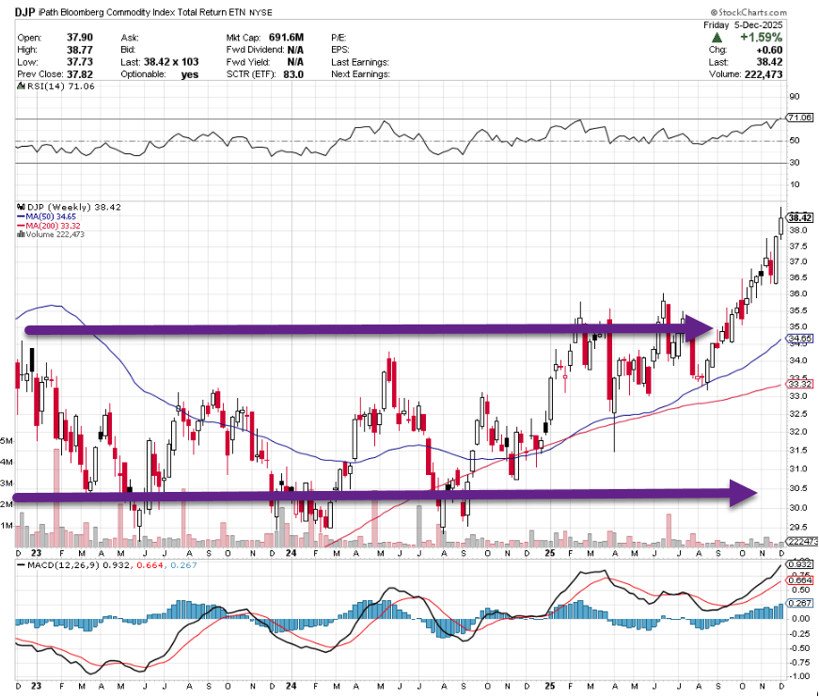Click the 0.932 MACD line value tag

(x=800, y=564)
